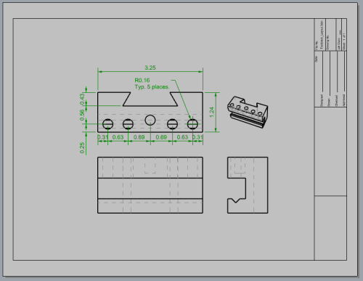The height and width of the screenshot is (281, 363).
Task: Select the leftmost slotted hole in top view
Action: [x=107, y=124]
